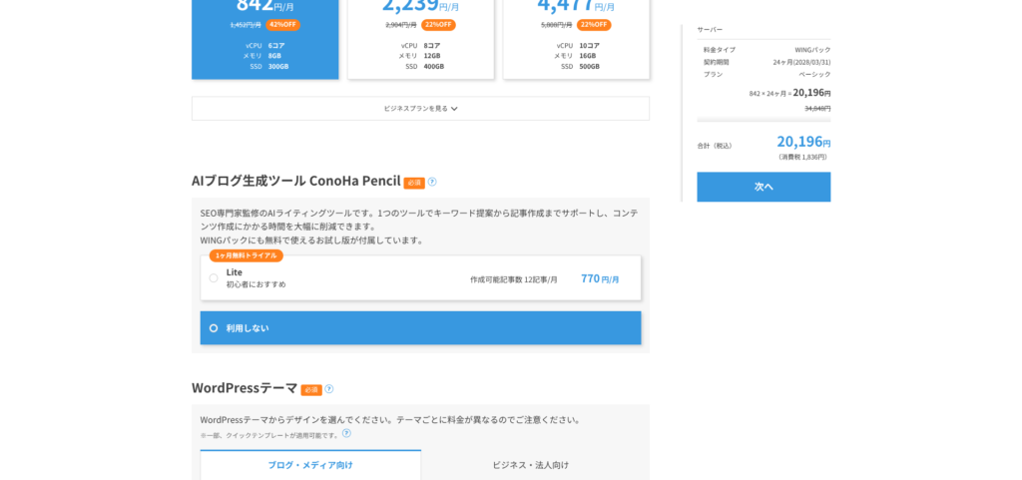The image size is (1022, 480).
Task: Click (消費税 1,836円) tax text
Action: pyautogui.click(x=802, y=157)
